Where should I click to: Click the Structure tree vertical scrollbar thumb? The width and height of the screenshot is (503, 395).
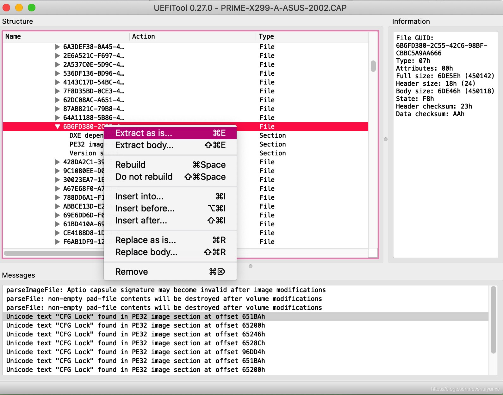coord(373,66)
